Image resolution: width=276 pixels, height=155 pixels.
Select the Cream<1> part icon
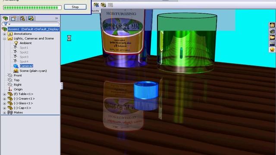point(10,99)
